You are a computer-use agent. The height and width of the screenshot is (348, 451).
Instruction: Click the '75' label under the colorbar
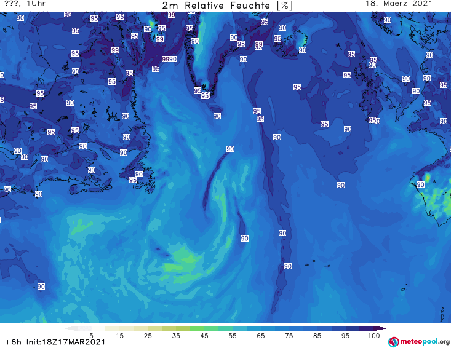289,335
